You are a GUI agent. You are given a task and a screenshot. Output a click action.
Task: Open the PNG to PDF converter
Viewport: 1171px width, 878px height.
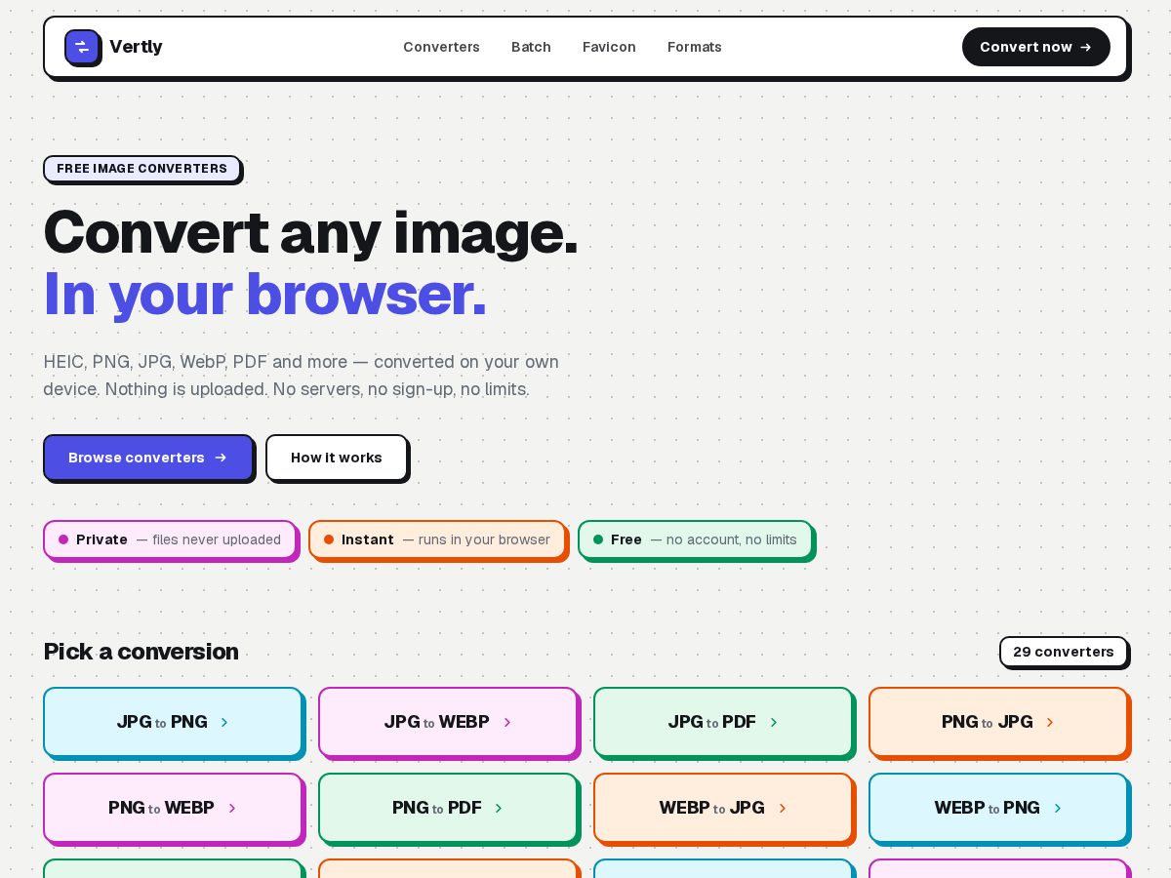pos(448,808)
